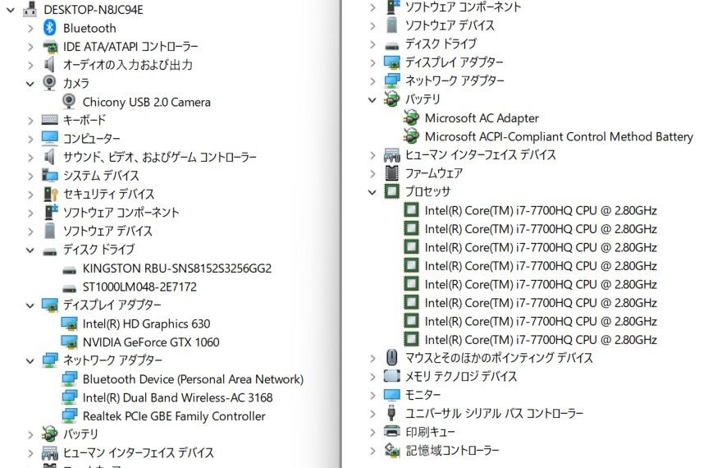
Task: Select Bluetooth Device (Personal Area Network) text
Action: (193, 379)
